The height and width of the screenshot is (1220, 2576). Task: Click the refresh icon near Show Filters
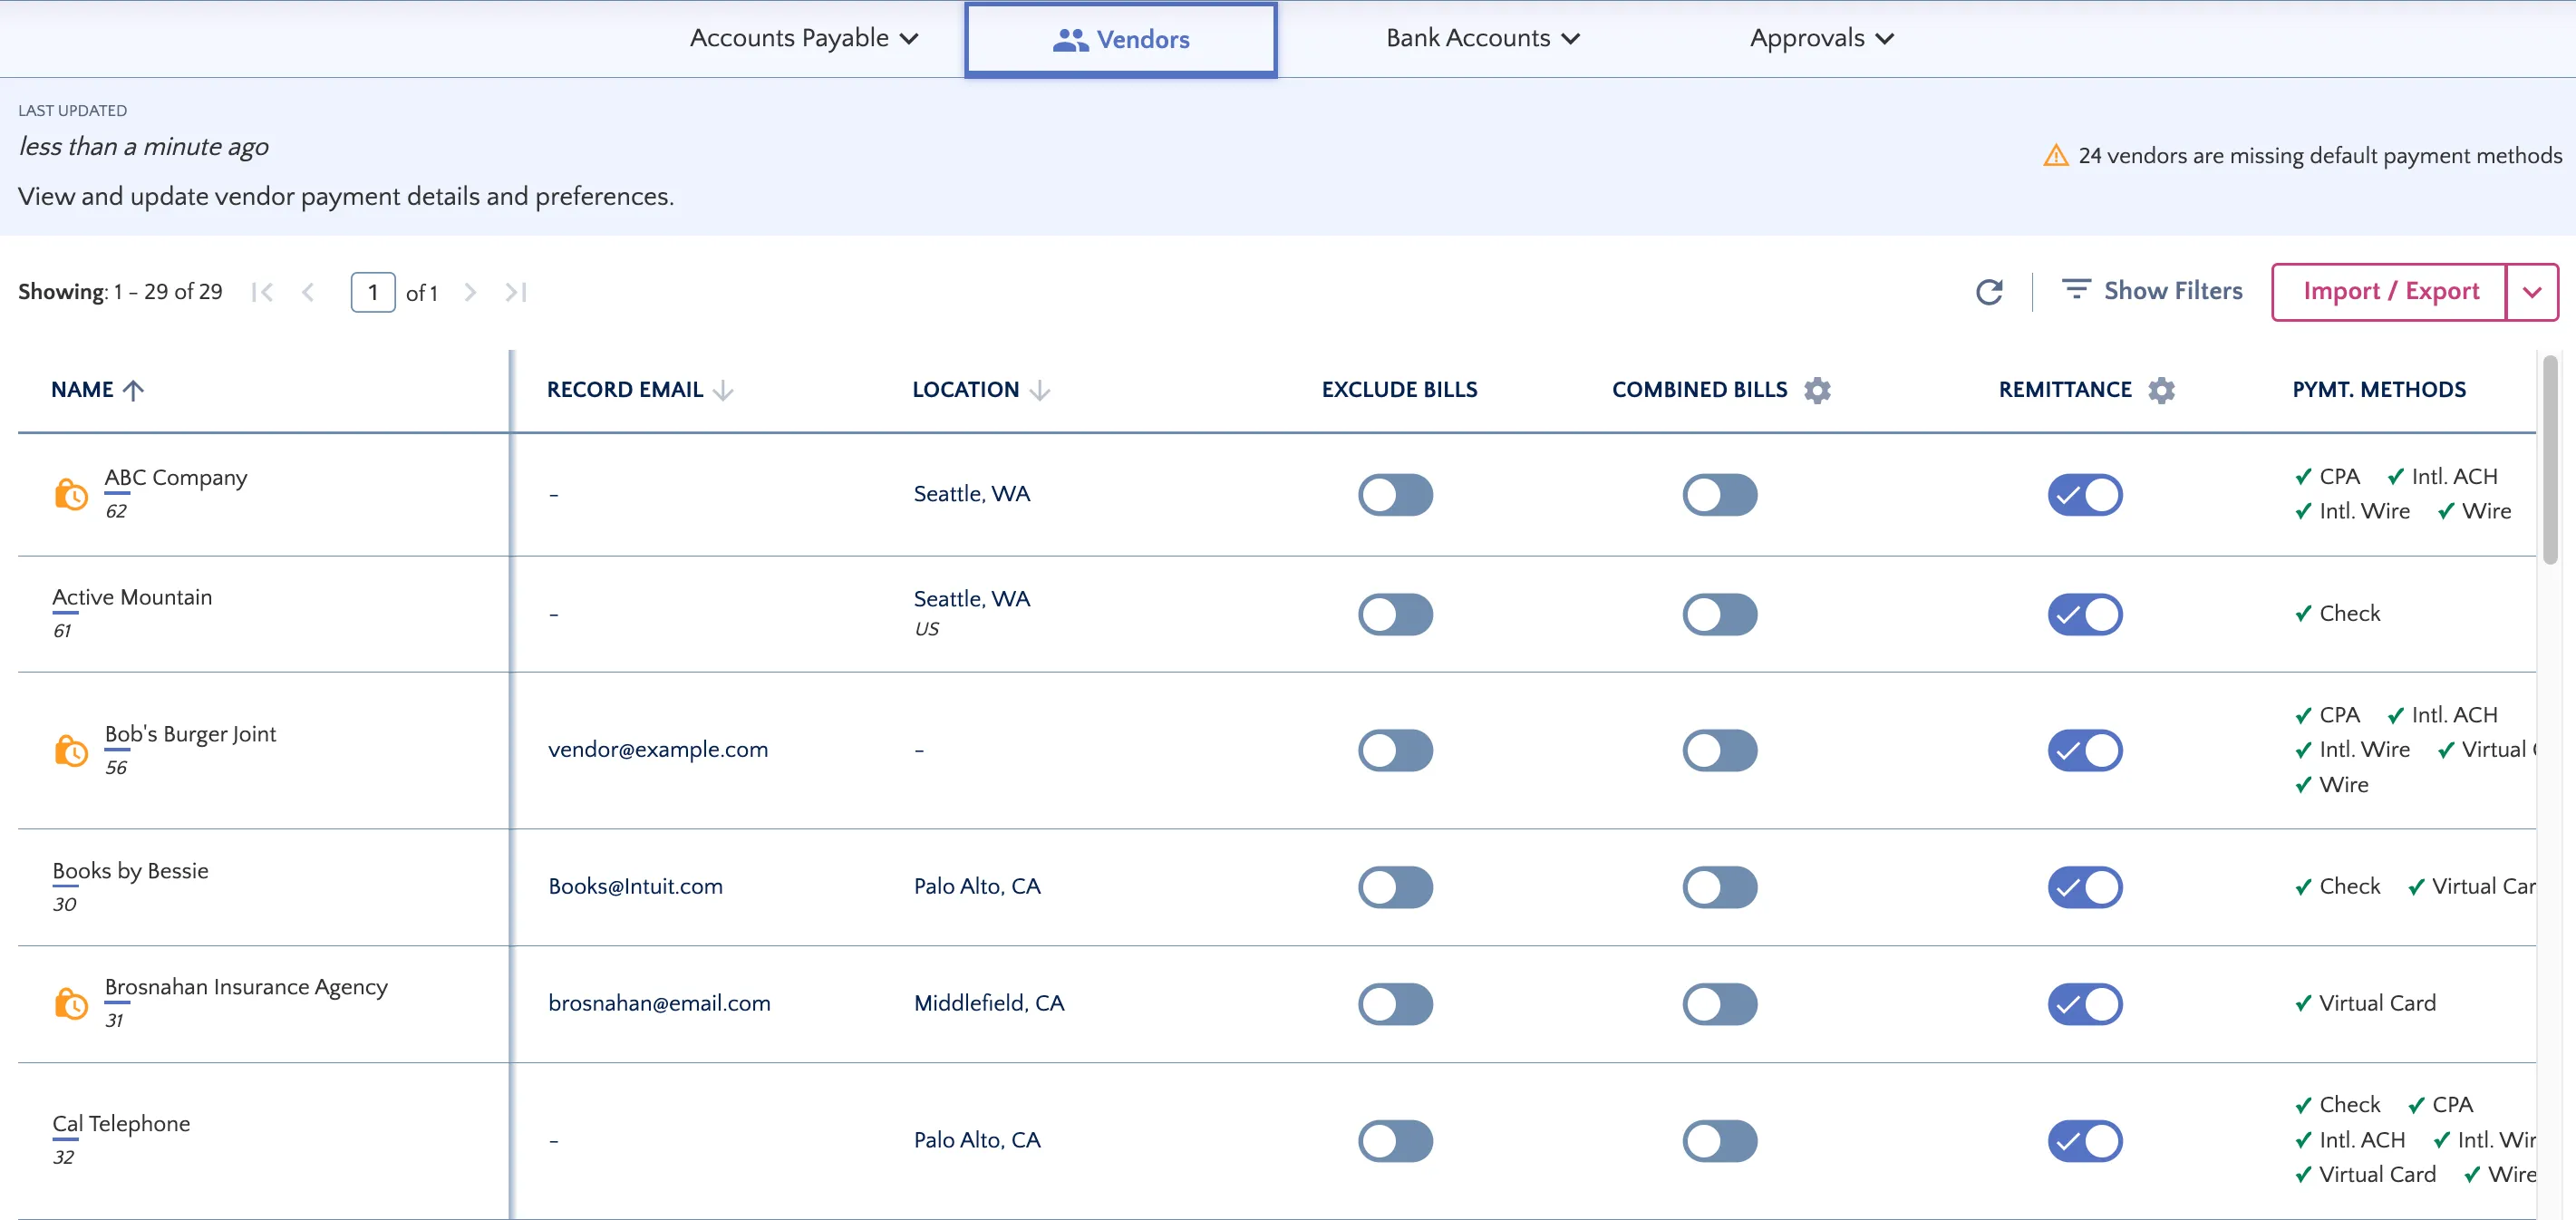(x=1989, y=292)
